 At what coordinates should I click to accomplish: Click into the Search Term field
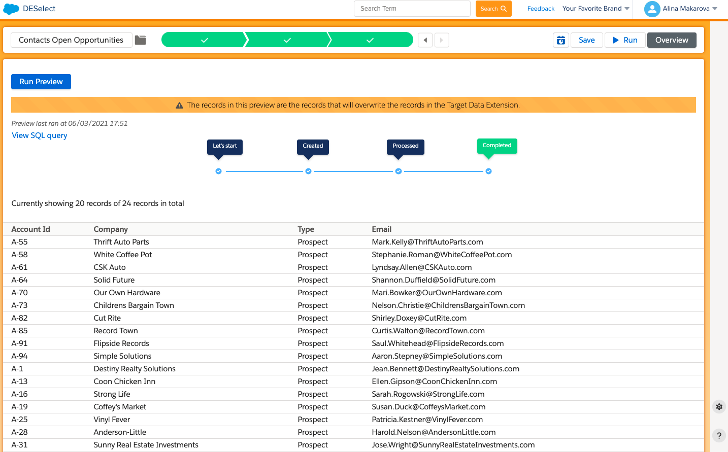pyautogui.click(x=412, y=9)
